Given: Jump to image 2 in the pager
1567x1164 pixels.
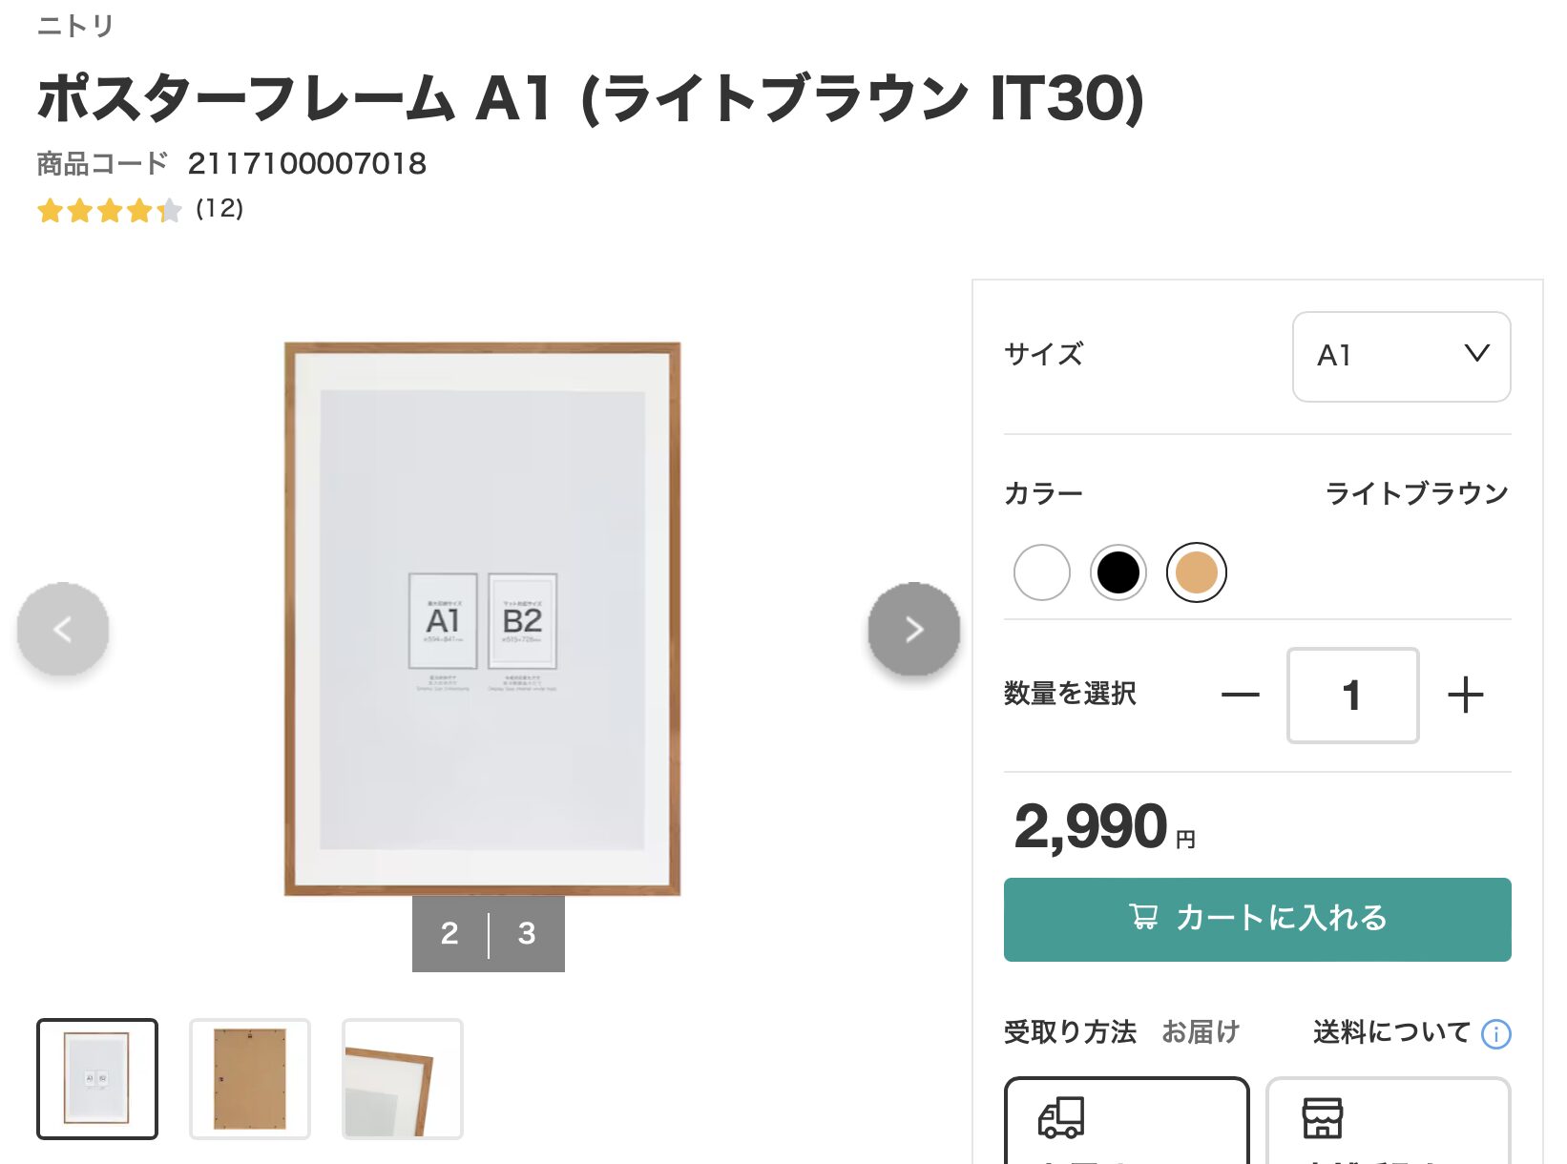Looking at the screenshot, I should coord(449,933).
